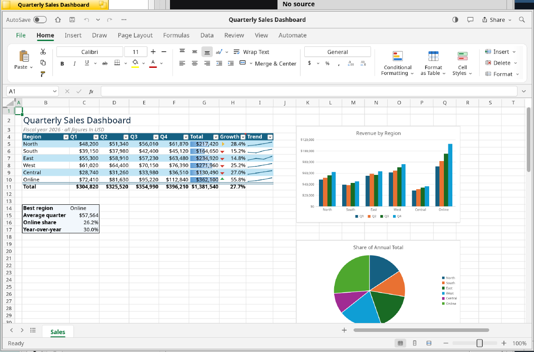Open the Region column filter dropdown
The image size is (534, 352).
(x=66, y=137)
